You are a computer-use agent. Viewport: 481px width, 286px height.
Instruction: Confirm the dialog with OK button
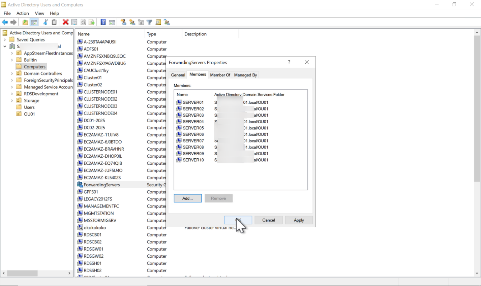(x=238, y=220)
